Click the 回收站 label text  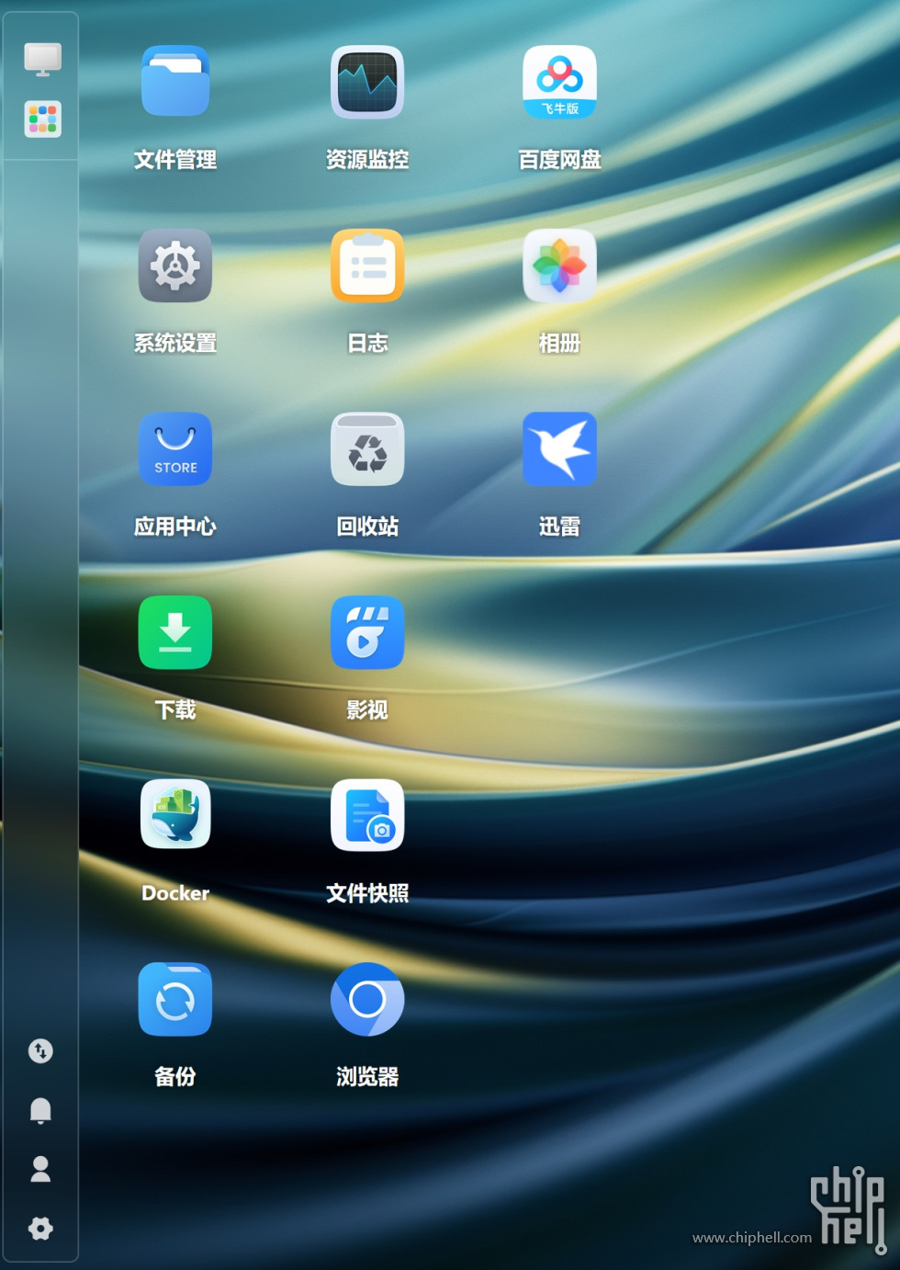tap(367, 527)
